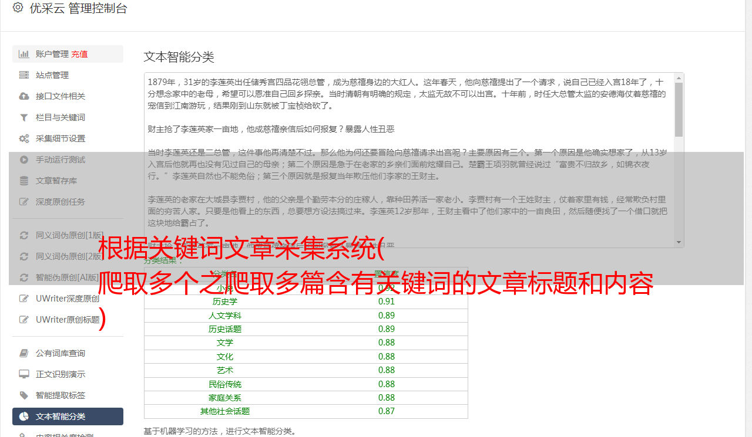The image size is (752, 437).
Task: Click the red 充值 link
Action: click(80, 54)
